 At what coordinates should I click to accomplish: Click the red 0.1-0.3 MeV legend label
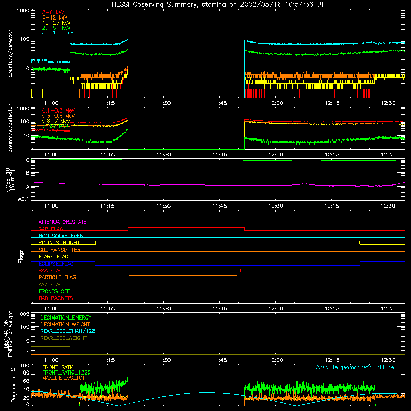[x=59, y=110]
